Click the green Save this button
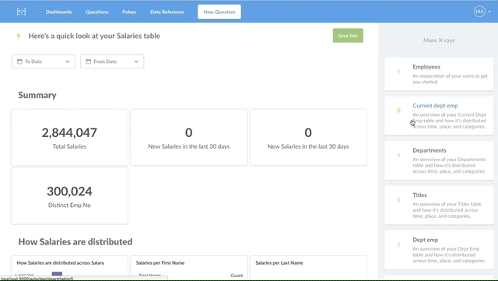498x281 pixels. (x=348, y=36)
